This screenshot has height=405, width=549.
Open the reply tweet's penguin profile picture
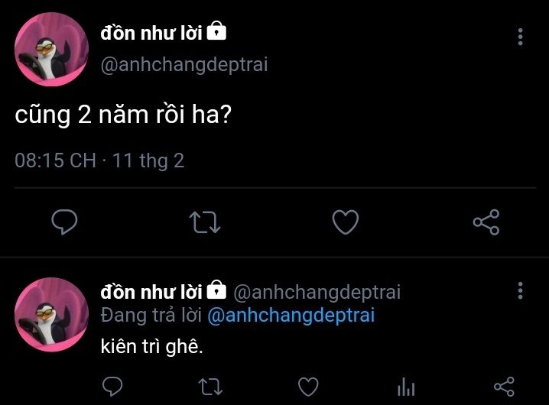[51, 314]
